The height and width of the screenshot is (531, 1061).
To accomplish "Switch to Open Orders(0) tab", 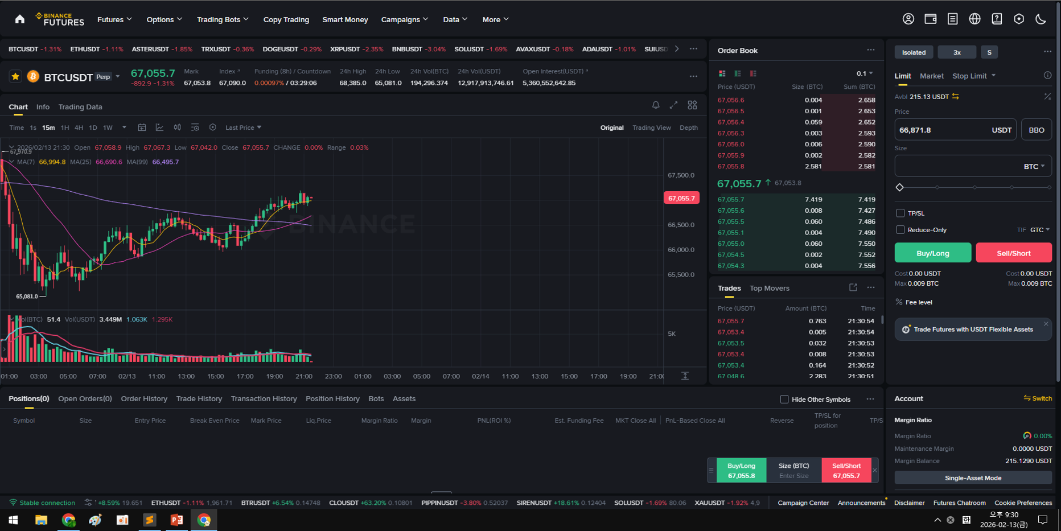I will pos(85,399).
